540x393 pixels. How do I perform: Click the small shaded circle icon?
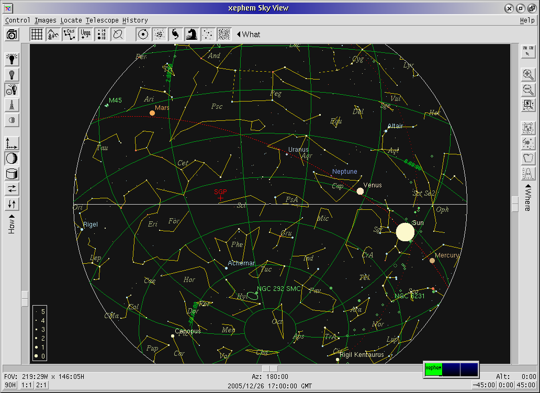(12, 120)
